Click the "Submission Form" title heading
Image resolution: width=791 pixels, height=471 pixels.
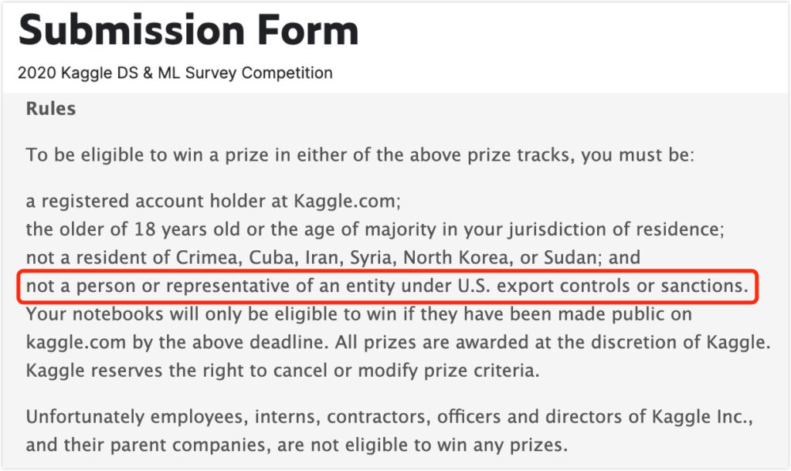pos(188,31)
